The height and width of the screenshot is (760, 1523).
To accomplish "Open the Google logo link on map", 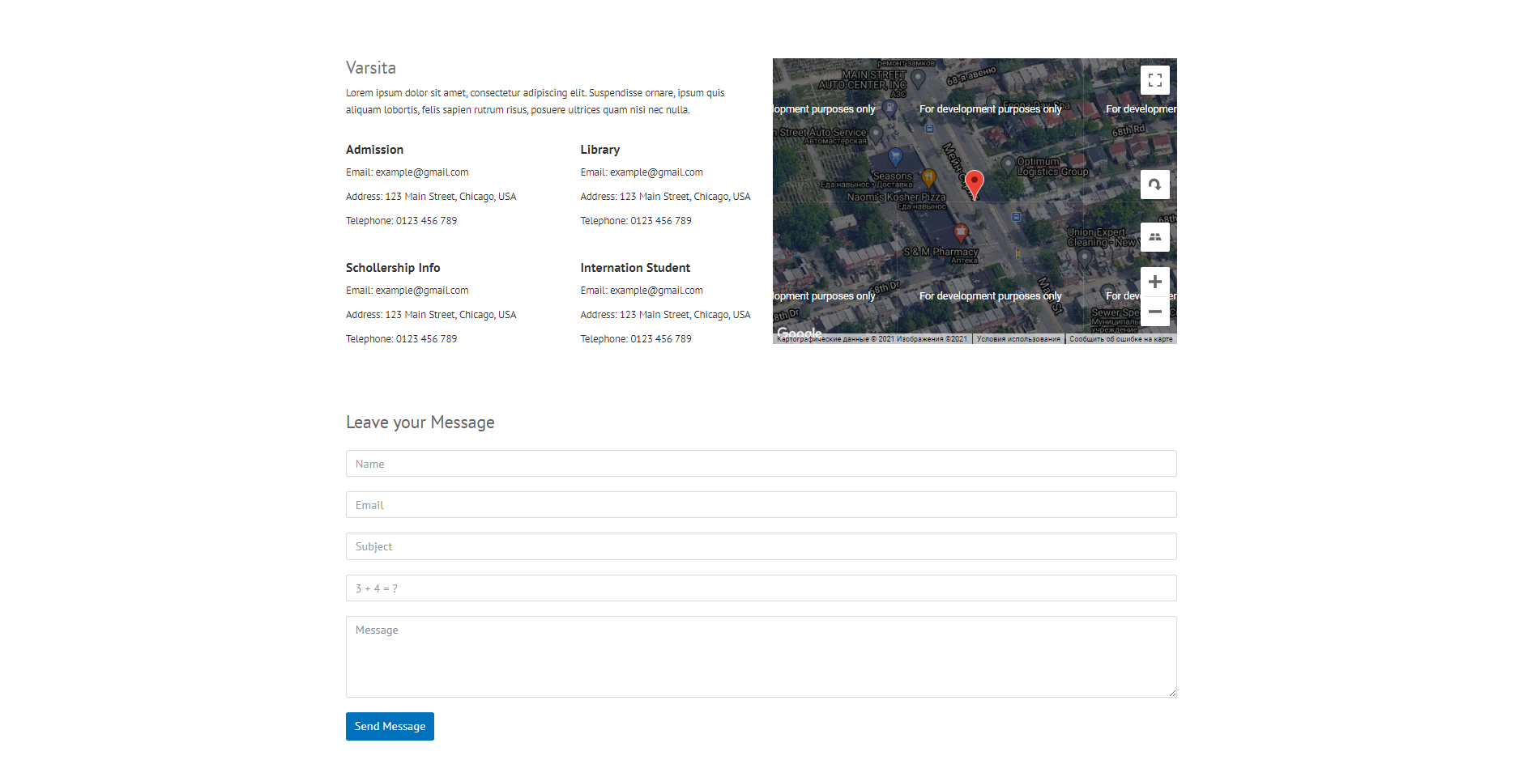I will [x=799, y=333].
